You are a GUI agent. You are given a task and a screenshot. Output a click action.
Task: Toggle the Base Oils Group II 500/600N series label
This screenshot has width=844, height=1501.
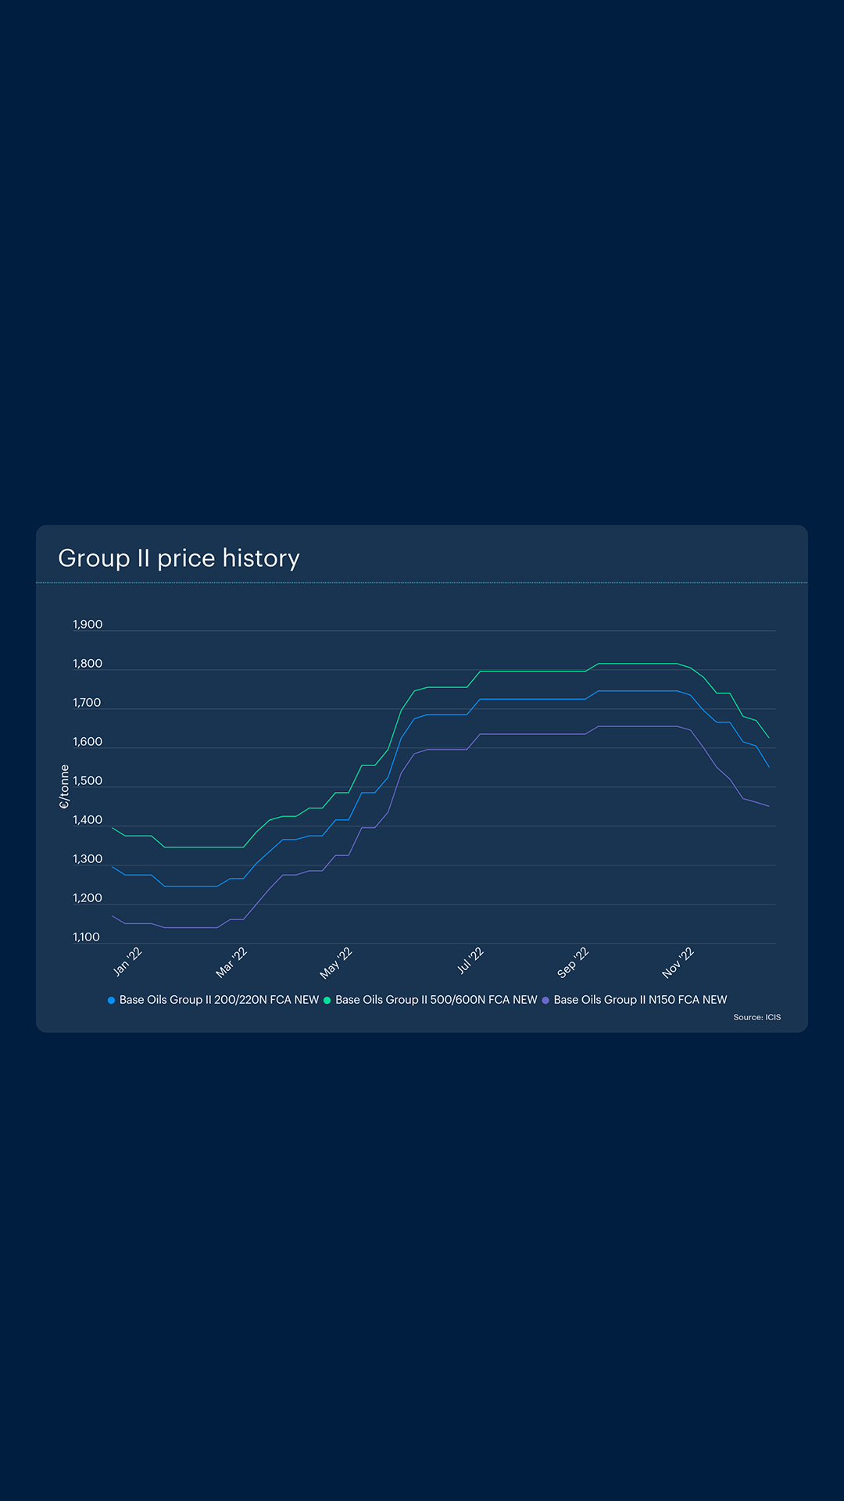(436, 1000)
